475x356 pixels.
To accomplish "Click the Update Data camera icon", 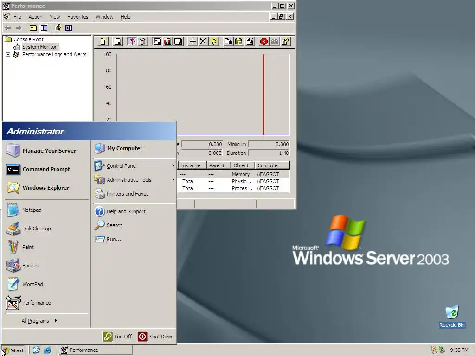I will coord(275,41).
